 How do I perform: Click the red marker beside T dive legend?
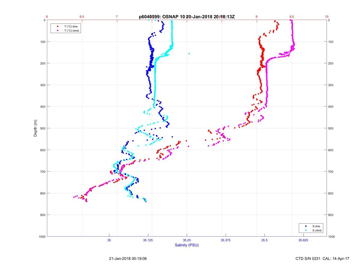click(58, 26)
